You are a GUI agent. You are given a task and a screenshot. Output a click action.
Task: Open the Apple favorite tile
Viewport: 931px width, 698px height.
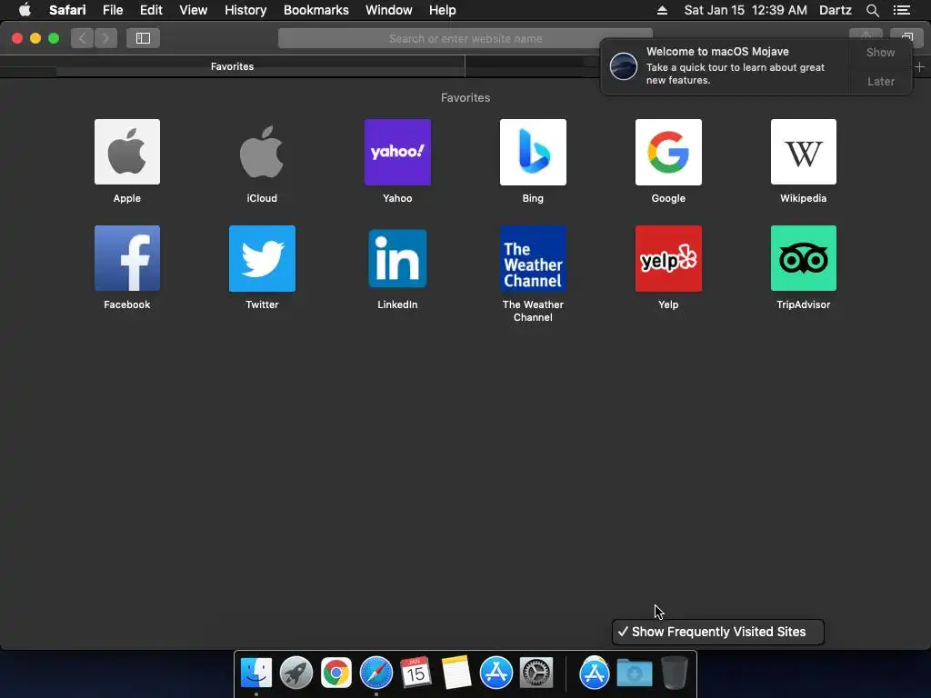click(127, 152)
